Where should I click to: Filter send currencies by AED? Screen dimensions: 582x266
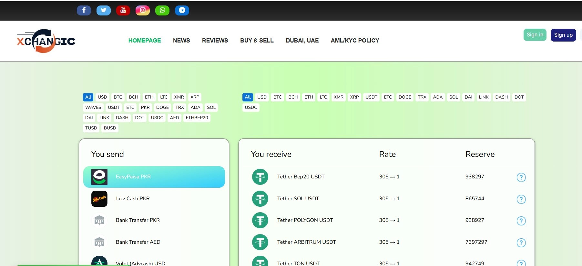(174, 118)
